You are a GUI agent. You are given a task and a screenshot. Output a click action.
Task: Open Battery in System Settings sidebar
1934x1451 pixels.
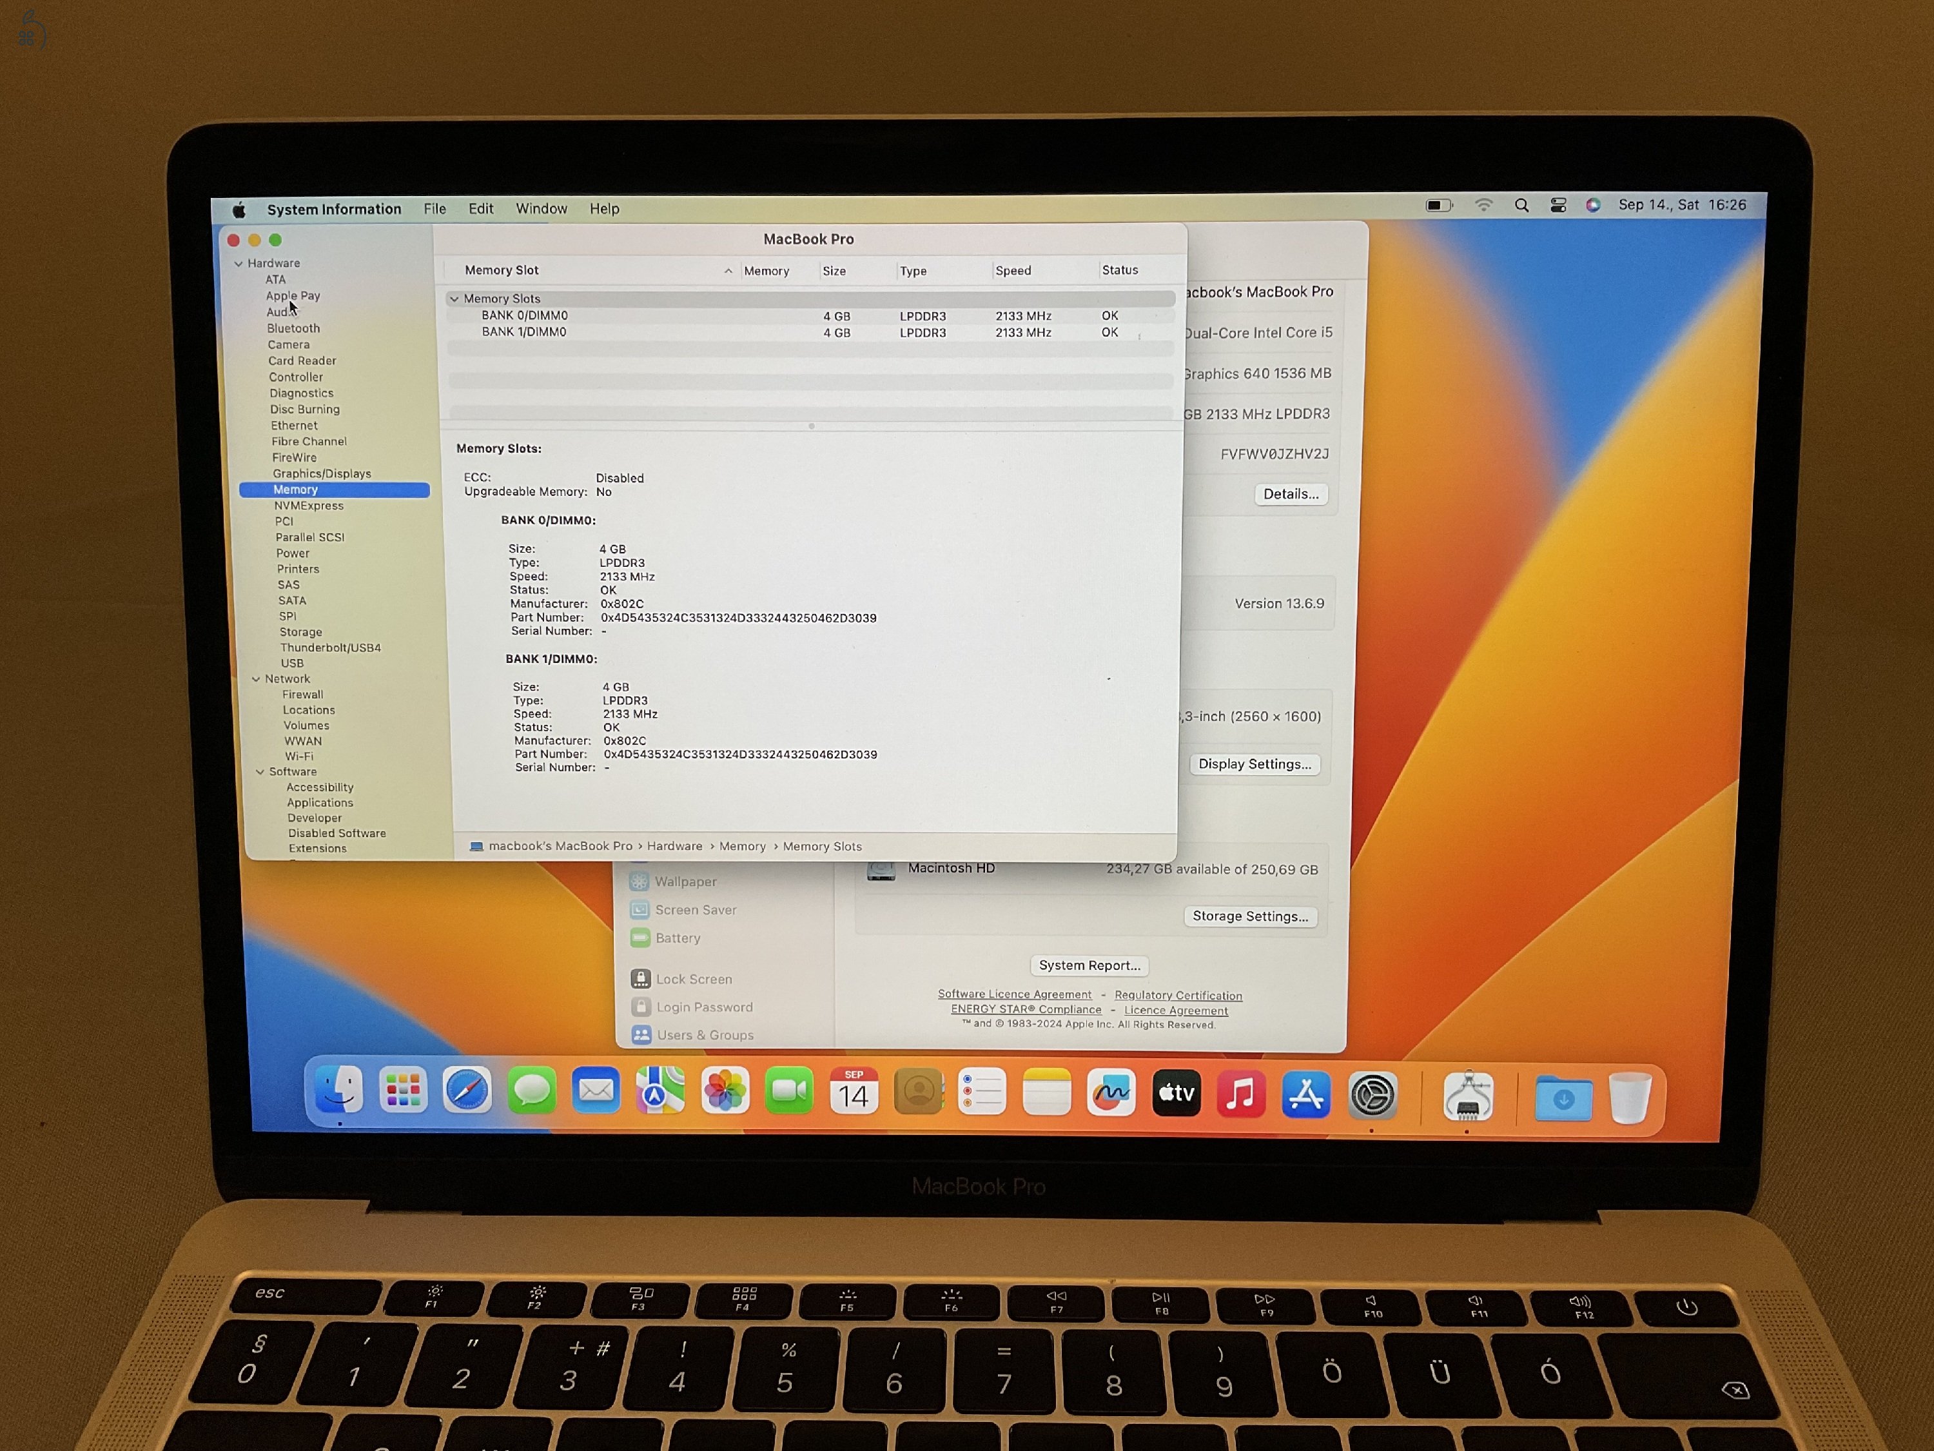tap(678, 938)
